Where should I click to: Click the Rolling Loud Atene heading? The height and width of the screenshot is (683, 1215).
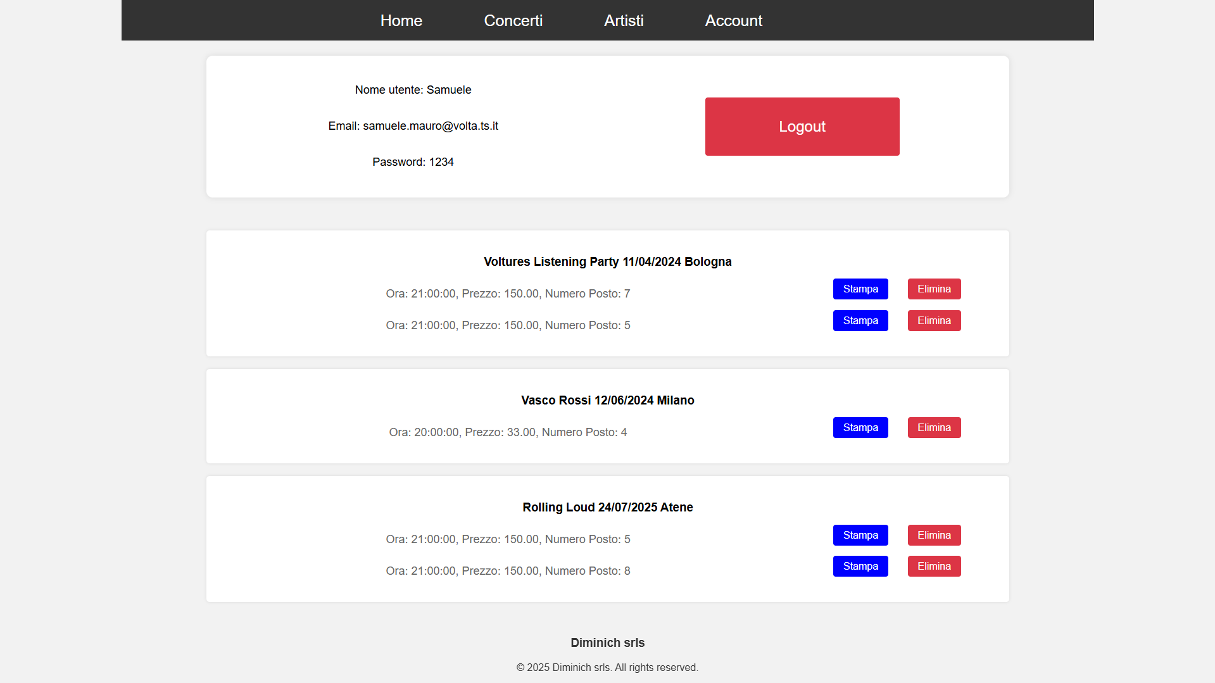click(x=607, y=507)
